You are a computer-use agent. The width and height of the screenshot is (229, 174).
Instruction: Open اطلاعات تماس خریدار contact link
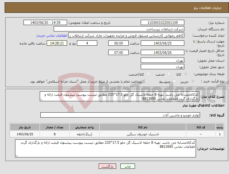pyautogui.click(x=52, y=35)
